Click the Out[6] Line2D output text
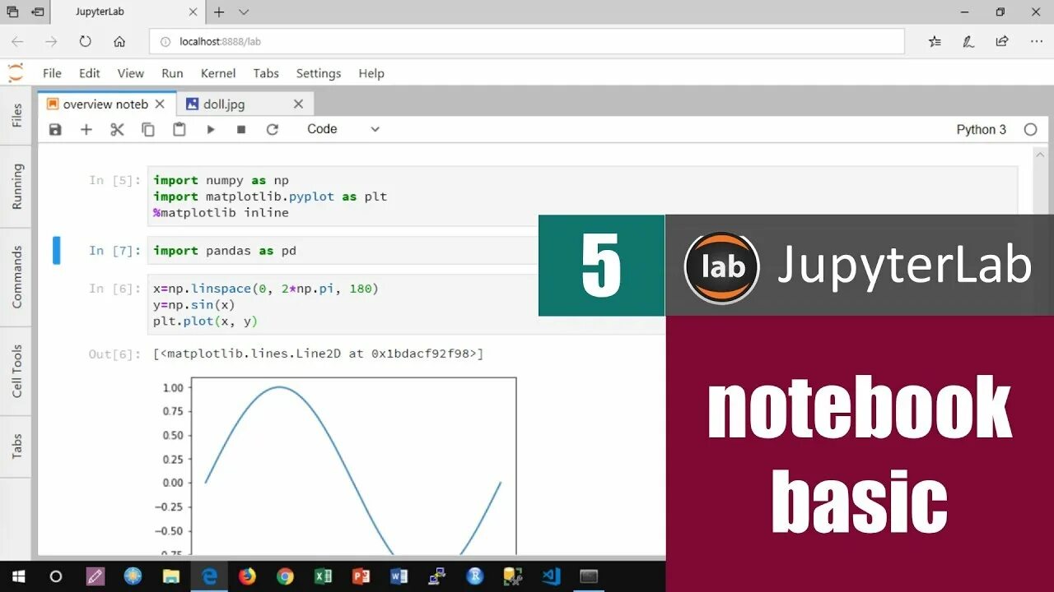The image size is (1054, 592). click(x=319, y=354)
